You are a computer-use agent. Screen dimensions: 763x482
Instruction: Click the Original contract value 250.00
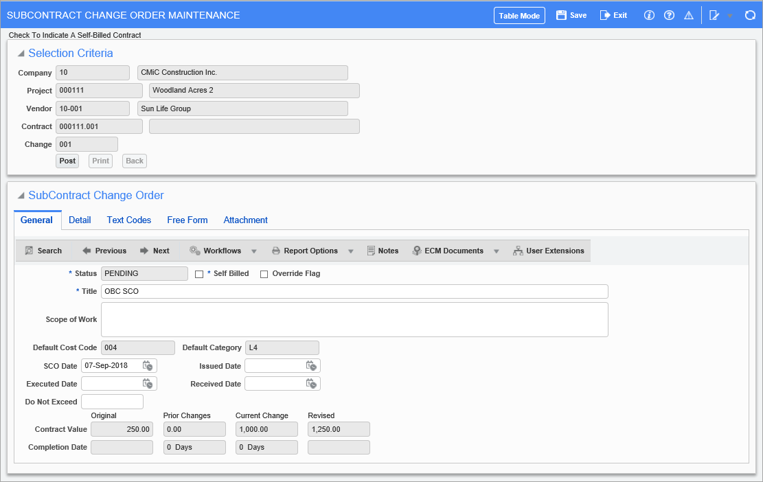coord(122,429)
